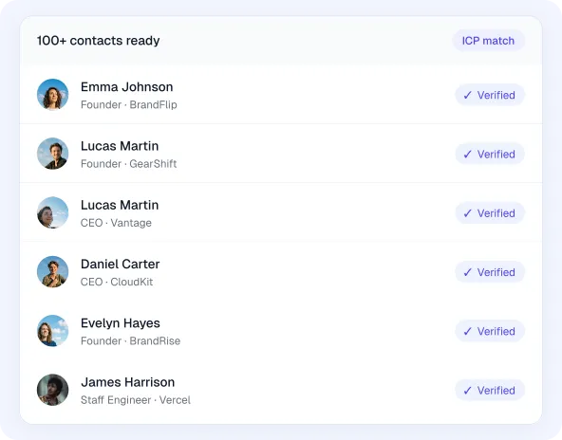Image resolution: width=562 pixels, height=440 pixels.
Task: Open Evelyn Hayes's avatar image
Action: coord(53,331)
